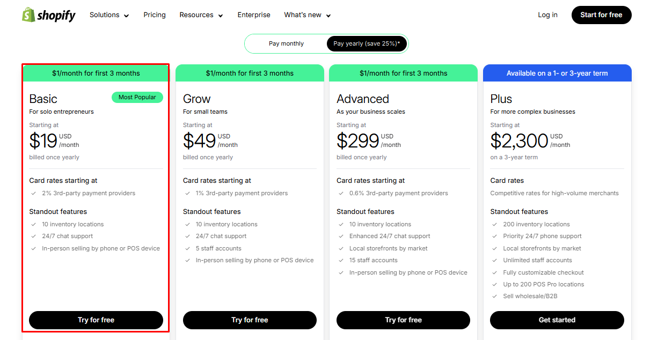
Task: Click the Log in link
Action: coord(547,14)
